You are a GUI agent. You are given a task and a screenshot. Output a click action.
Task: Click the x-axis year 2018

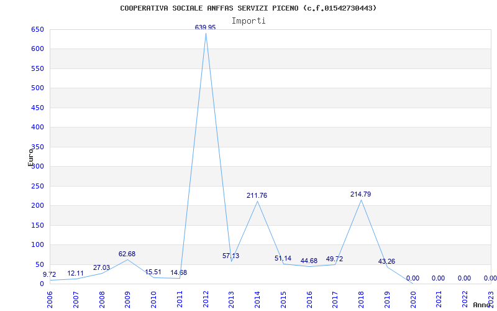click(x=362, y=299)
